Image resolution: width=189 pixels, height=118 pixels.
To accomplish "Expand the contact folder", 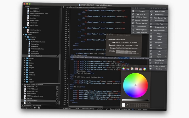I will click(x=25, y=58).
